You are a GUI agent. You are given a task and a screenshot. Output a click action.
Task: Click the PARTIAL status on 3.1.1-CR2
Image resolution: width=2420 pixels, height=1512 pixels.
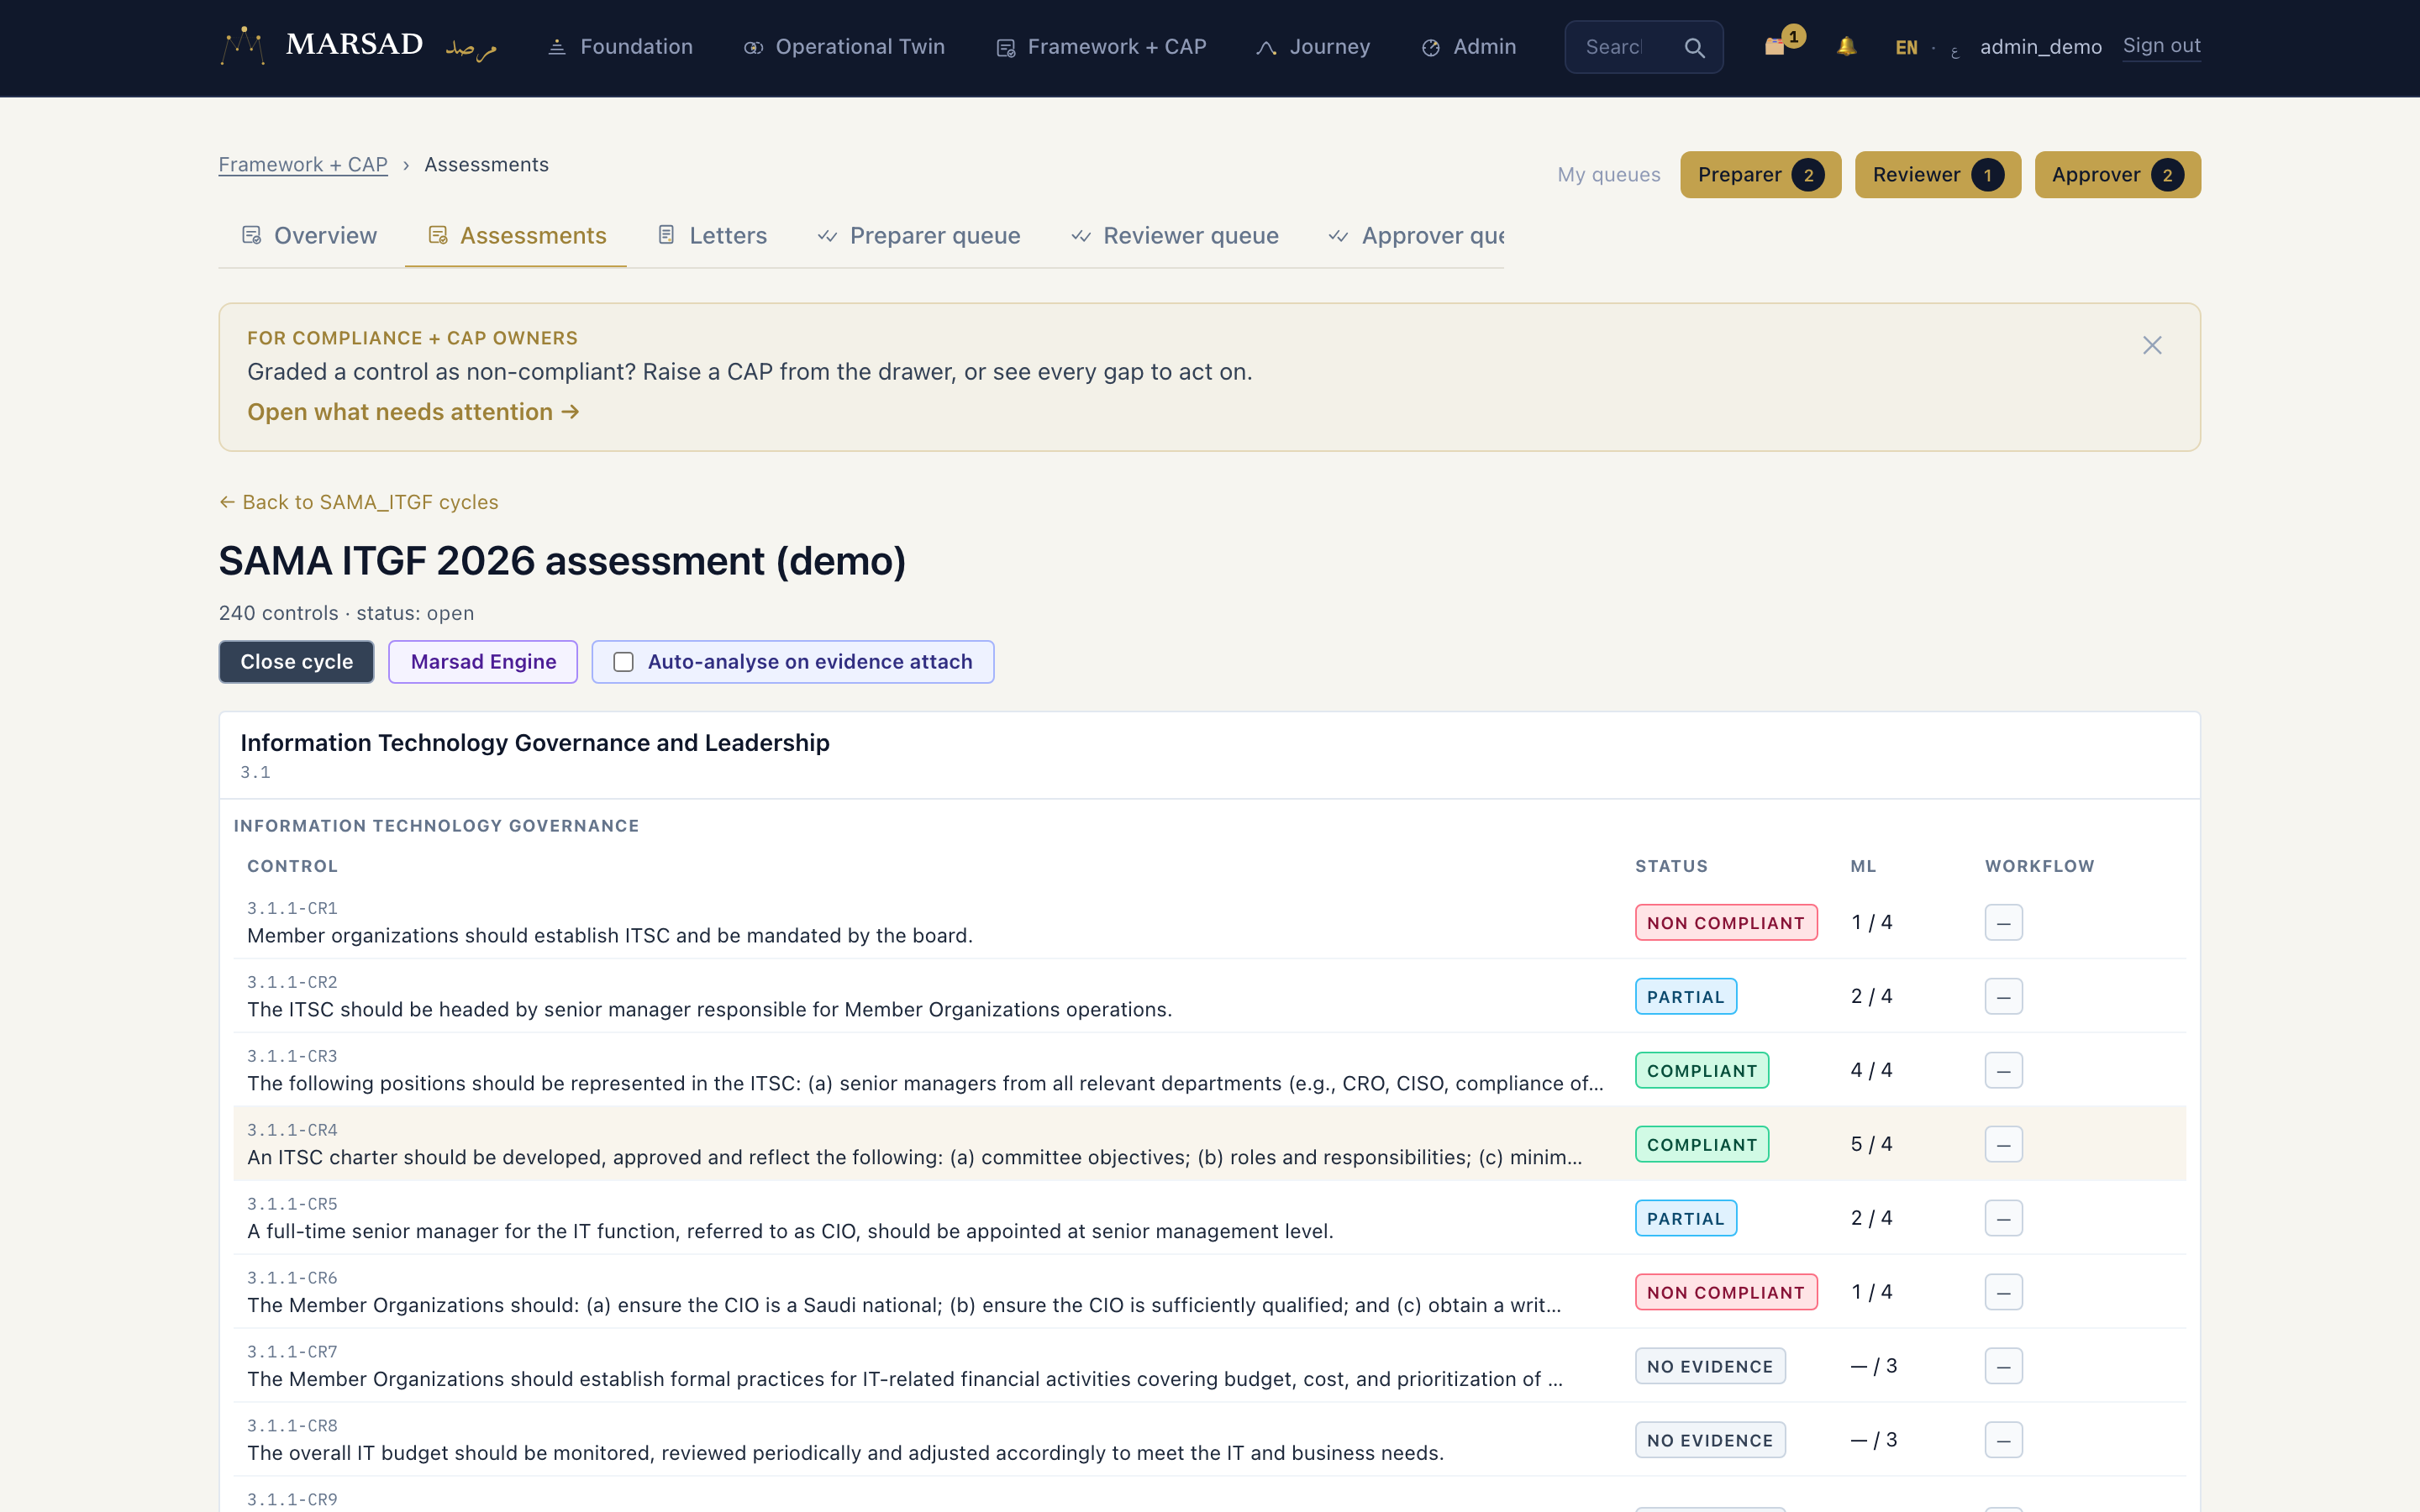(x=1686, y=996)
